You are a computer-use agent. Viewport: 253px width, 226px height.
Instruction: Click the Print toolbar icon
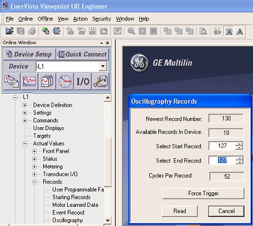[x=32, y=31]
